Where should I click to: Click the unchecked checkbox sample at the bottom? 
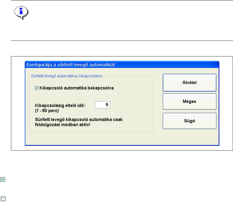tap(3, 199)
